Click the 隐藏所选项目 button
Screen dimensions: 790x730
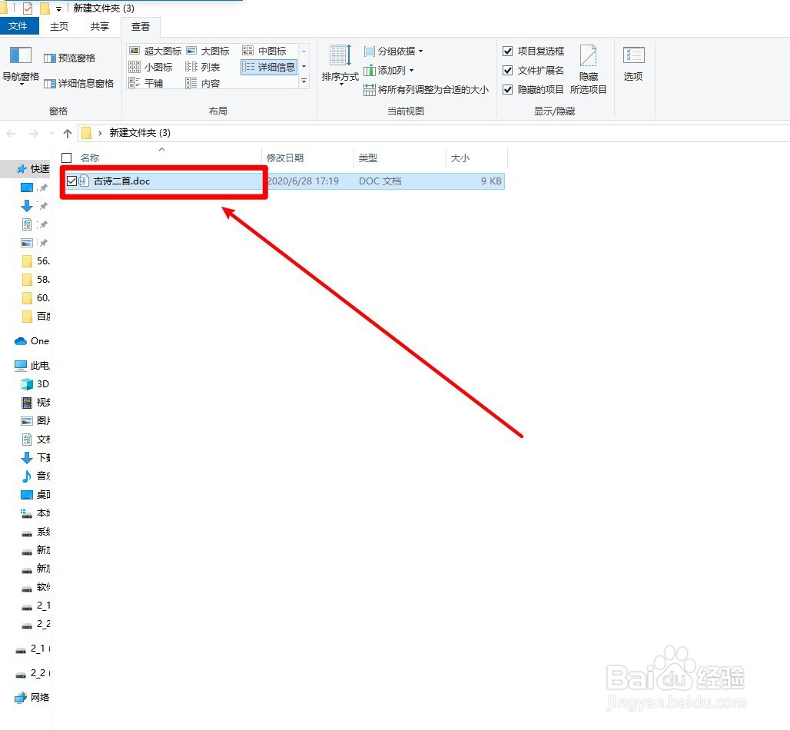(589, 69)
